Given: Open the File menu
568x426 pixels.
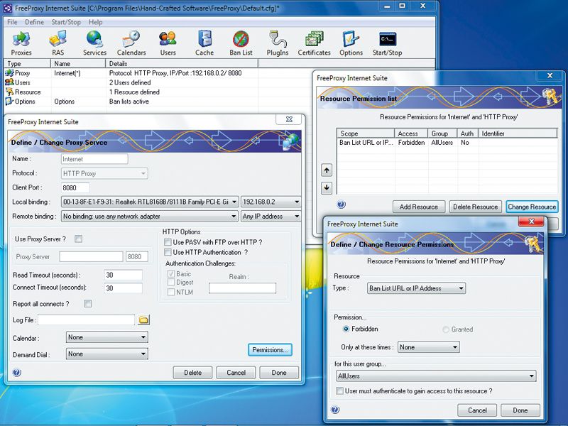Looking at the screenshot, I should click(x=12, y=22).
